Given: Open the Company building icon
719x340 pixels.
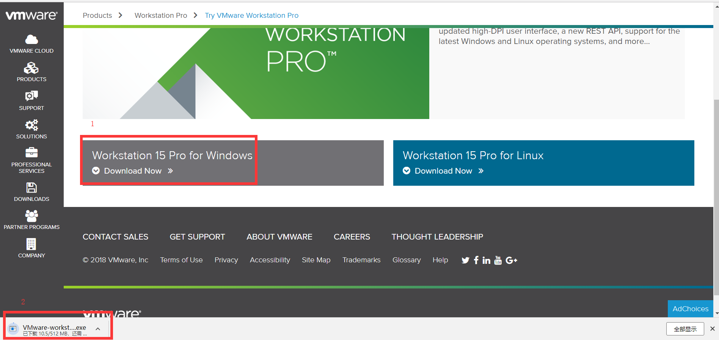Looking at the screenshot, I should point(31,244).
